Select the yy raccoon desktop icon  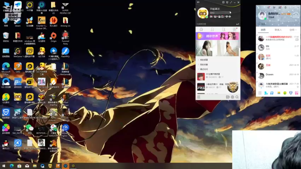[18, 98]
